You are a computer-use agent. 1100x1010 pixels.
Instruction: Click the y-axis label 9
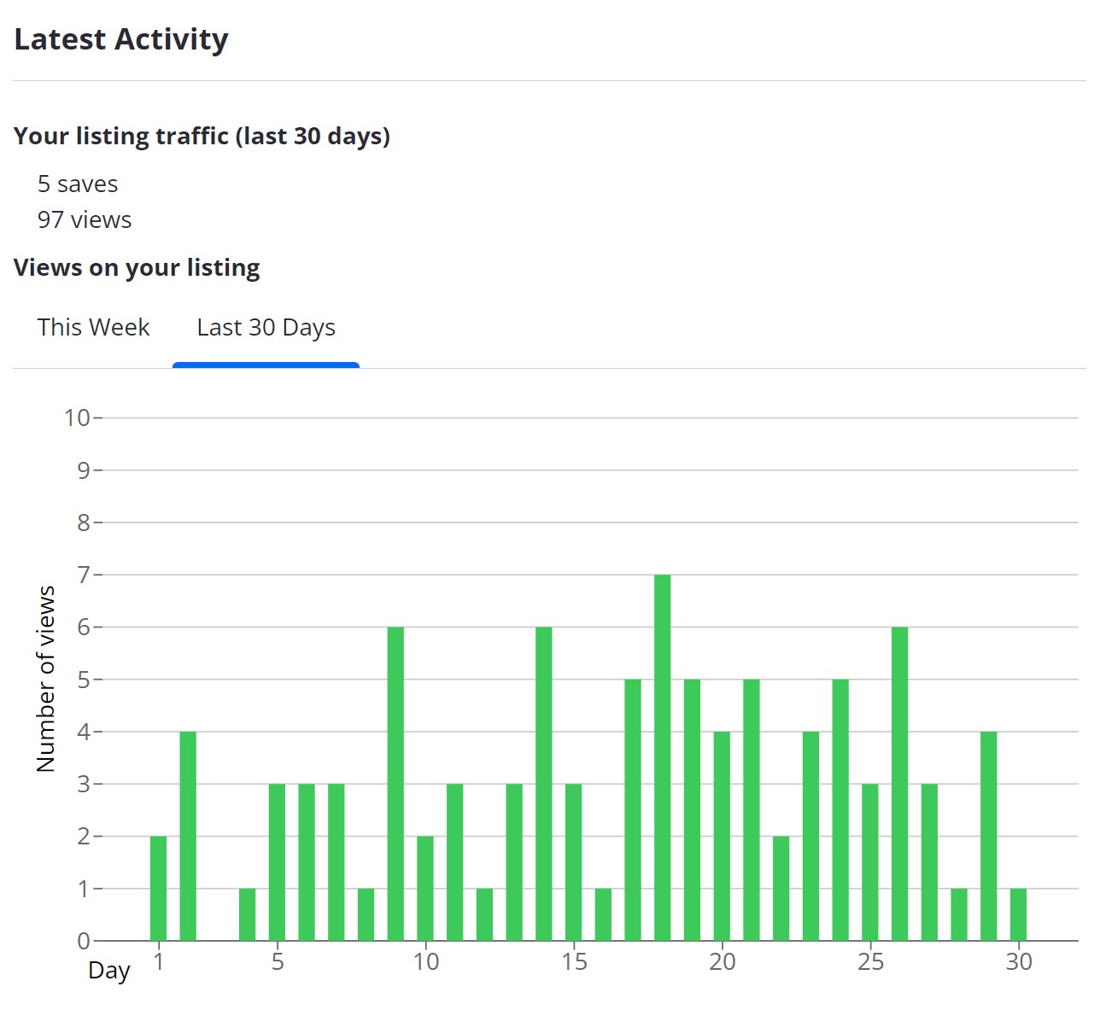pos(84,470)
